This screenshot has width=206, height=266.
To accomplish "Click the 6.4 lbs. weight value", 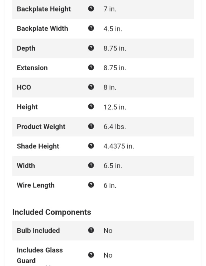I will click(x=114, y=127).
